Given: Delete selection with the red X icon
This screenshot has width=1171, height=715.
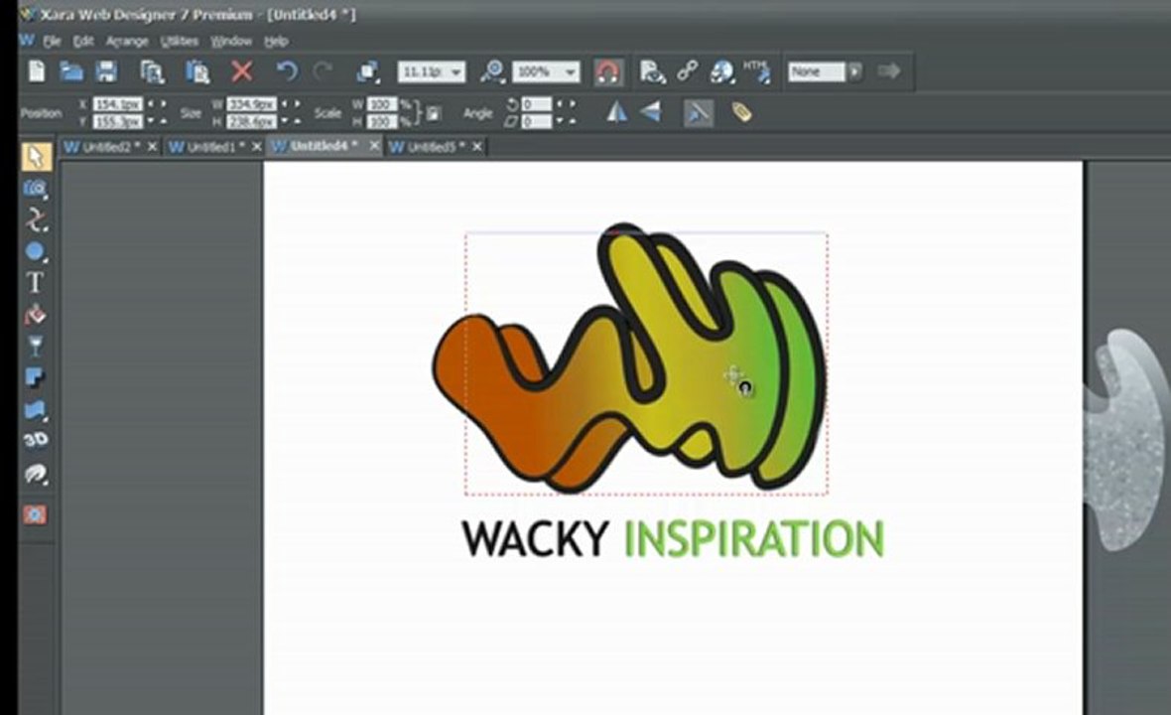Looking at the screenshot, I should (241, 71).
